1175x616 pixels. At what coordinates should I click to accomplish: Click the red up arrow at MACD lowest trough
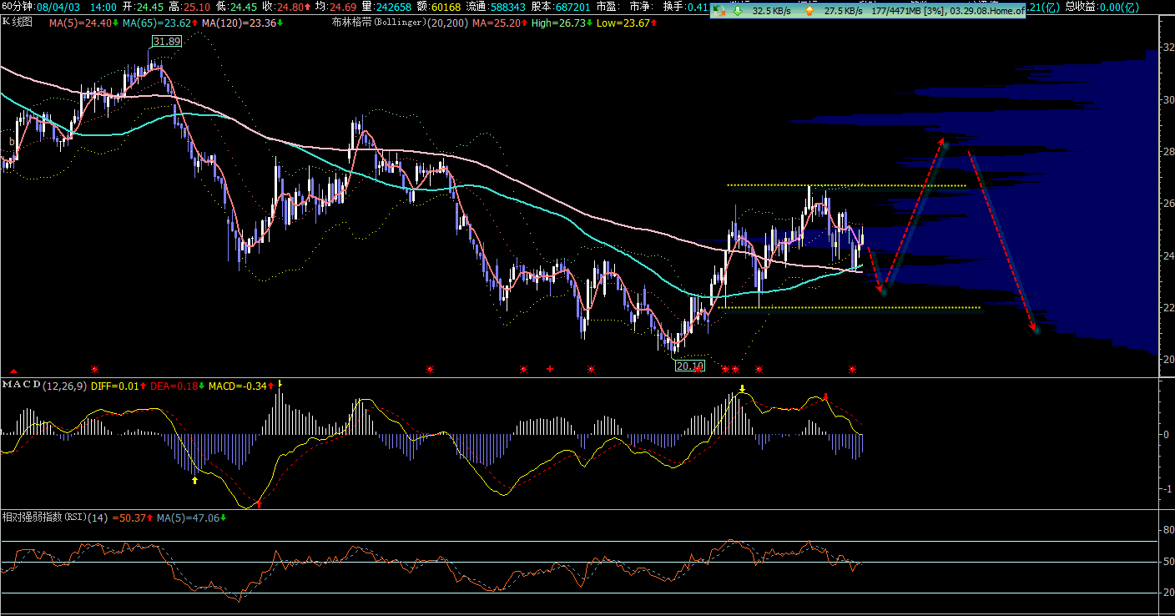tap(259, 503)
